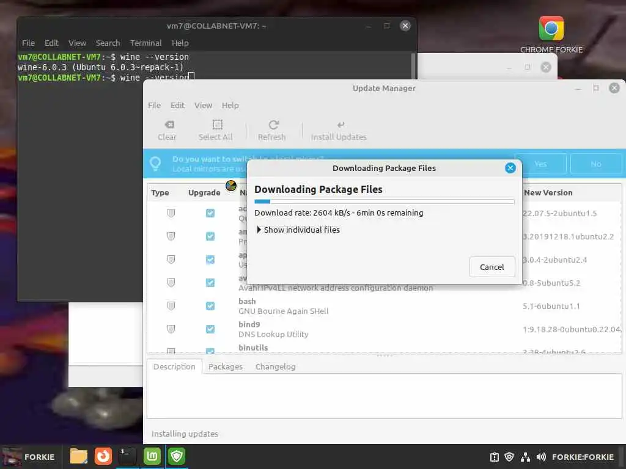Click the Refresh toolbar icon

pos(273,125)
